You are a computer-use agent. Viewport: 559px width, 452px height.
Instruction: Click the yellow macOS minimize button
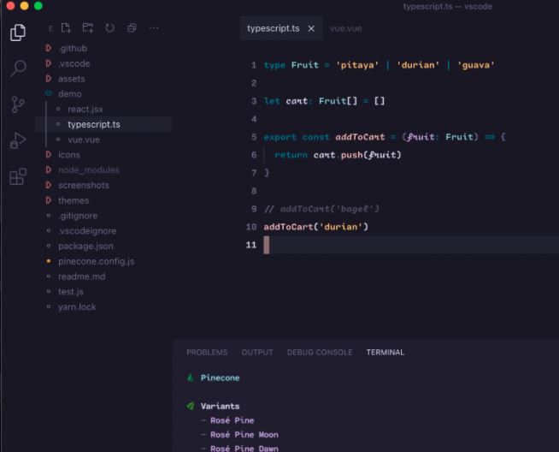click(x=24, y=6)
